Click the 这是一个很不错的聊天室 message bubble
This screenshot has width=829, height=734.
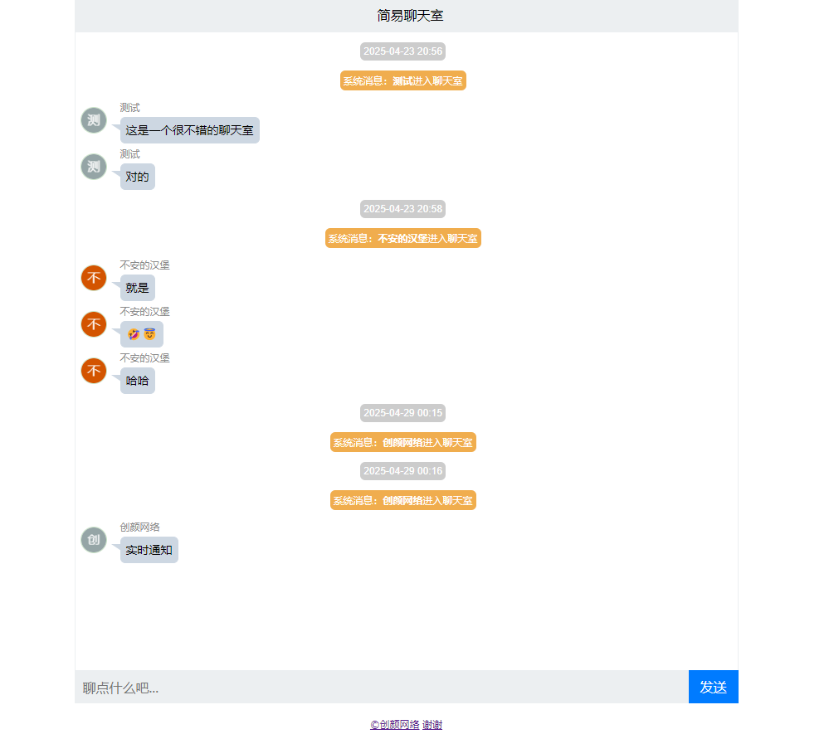[x=190, y=130]
